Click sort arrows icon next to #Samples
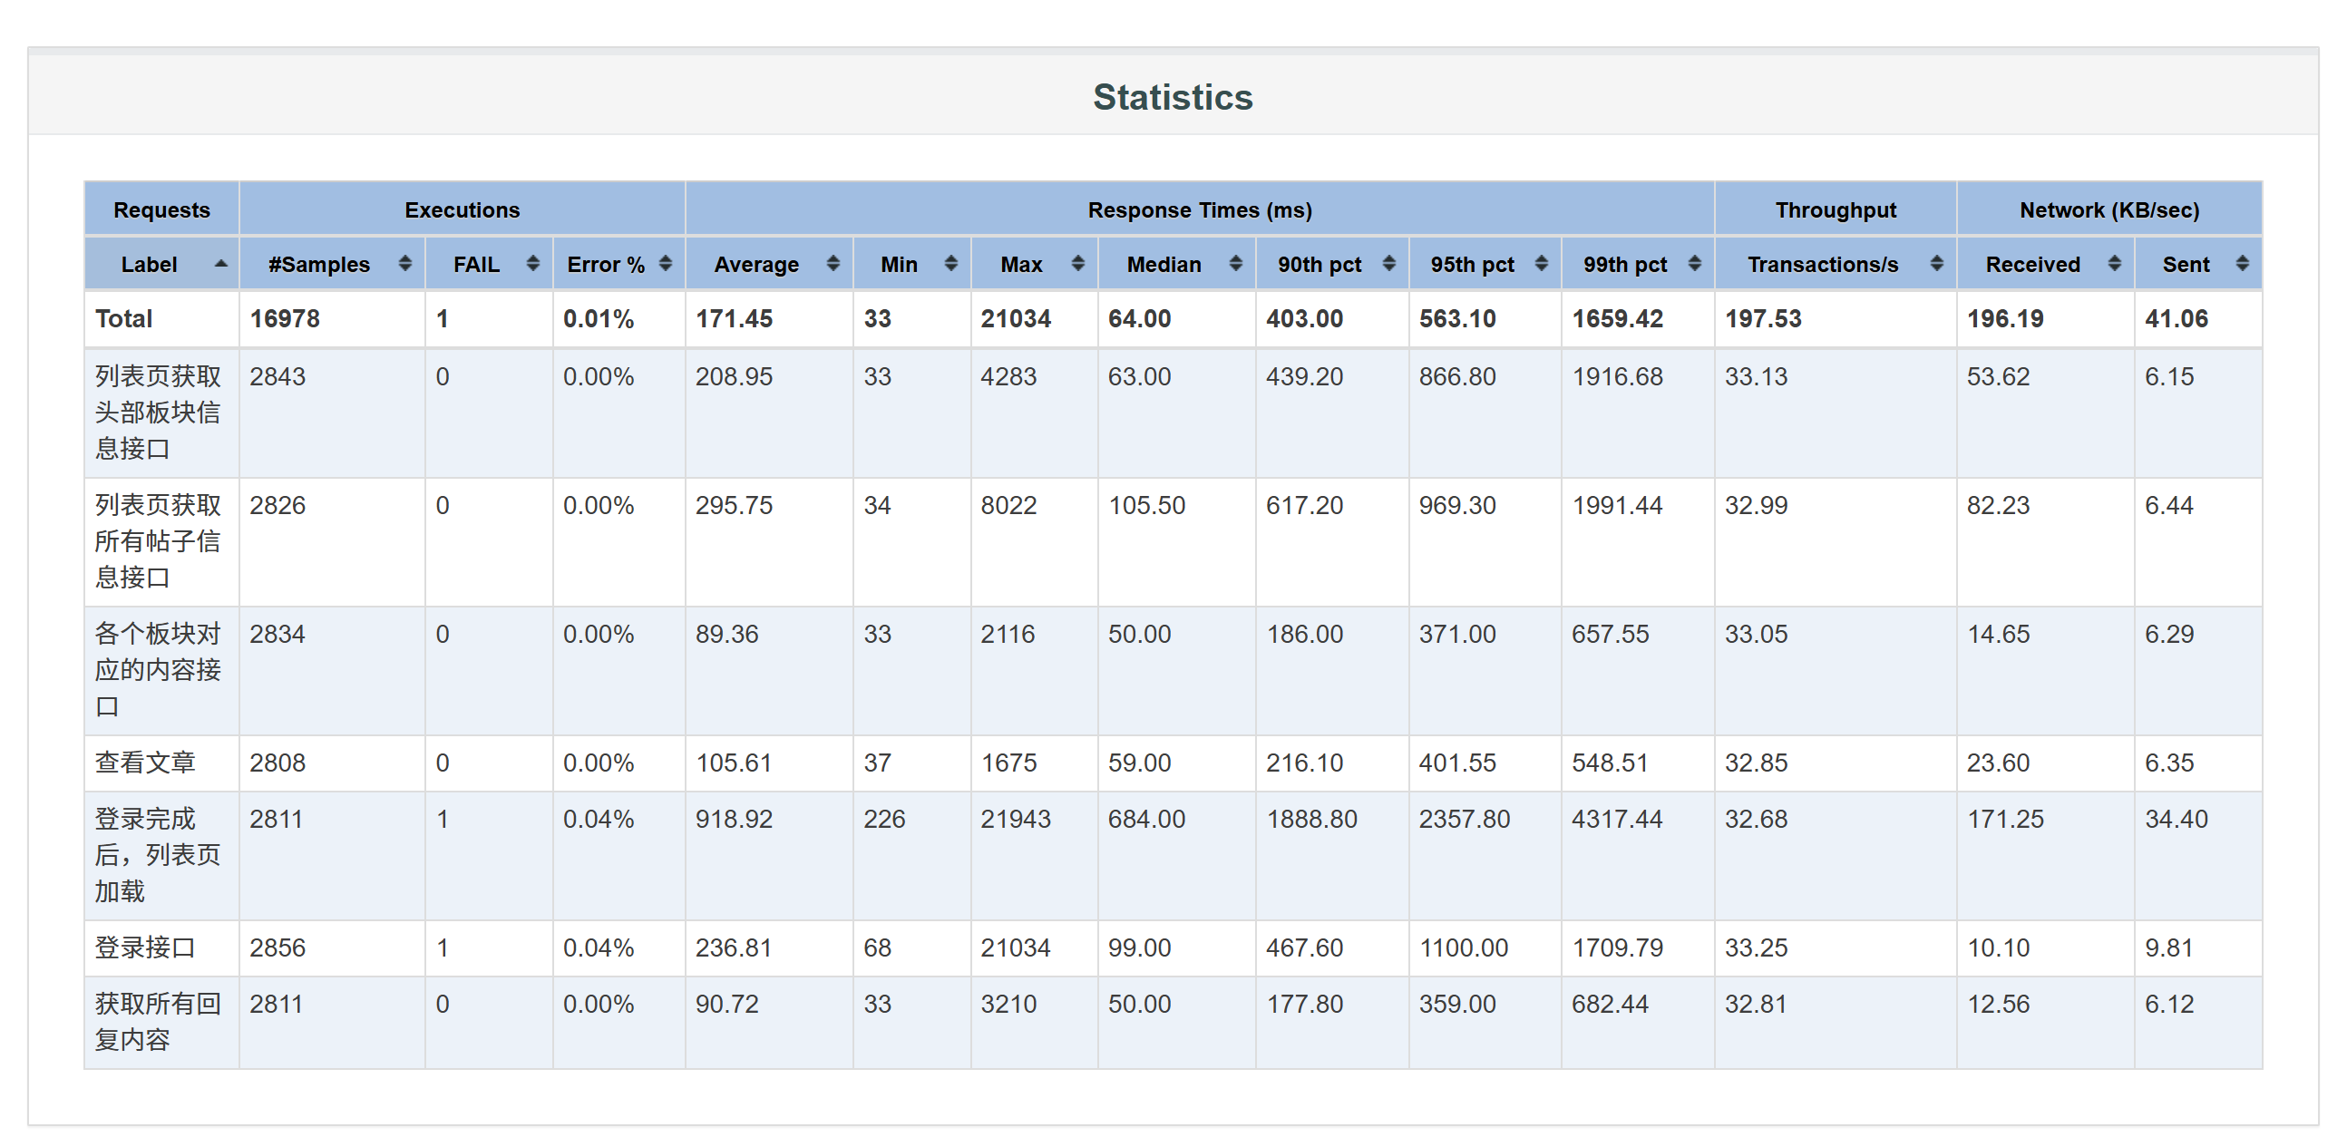This screenshot has height=1137, width=2347. pyautogui.click(x=405, y=264)
